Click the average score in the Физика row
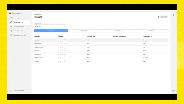The width and height of the screenshot is (184, 104). [88, 61]
